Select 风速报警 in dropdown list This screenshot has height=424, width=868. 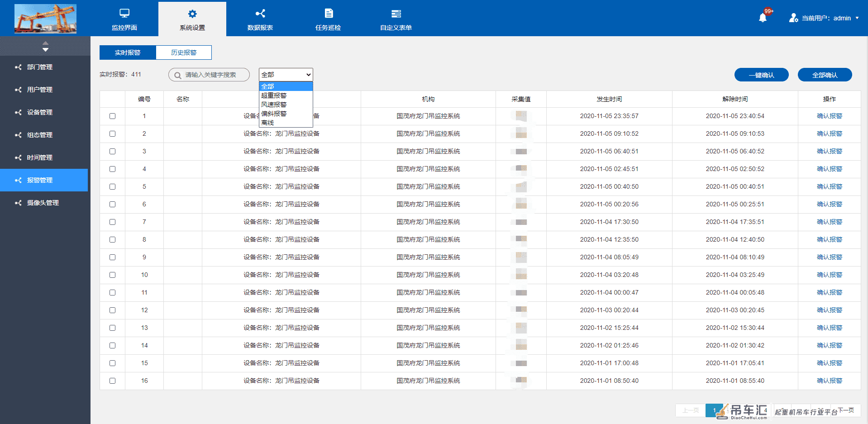pyautogui.click(x=286, y=105)
